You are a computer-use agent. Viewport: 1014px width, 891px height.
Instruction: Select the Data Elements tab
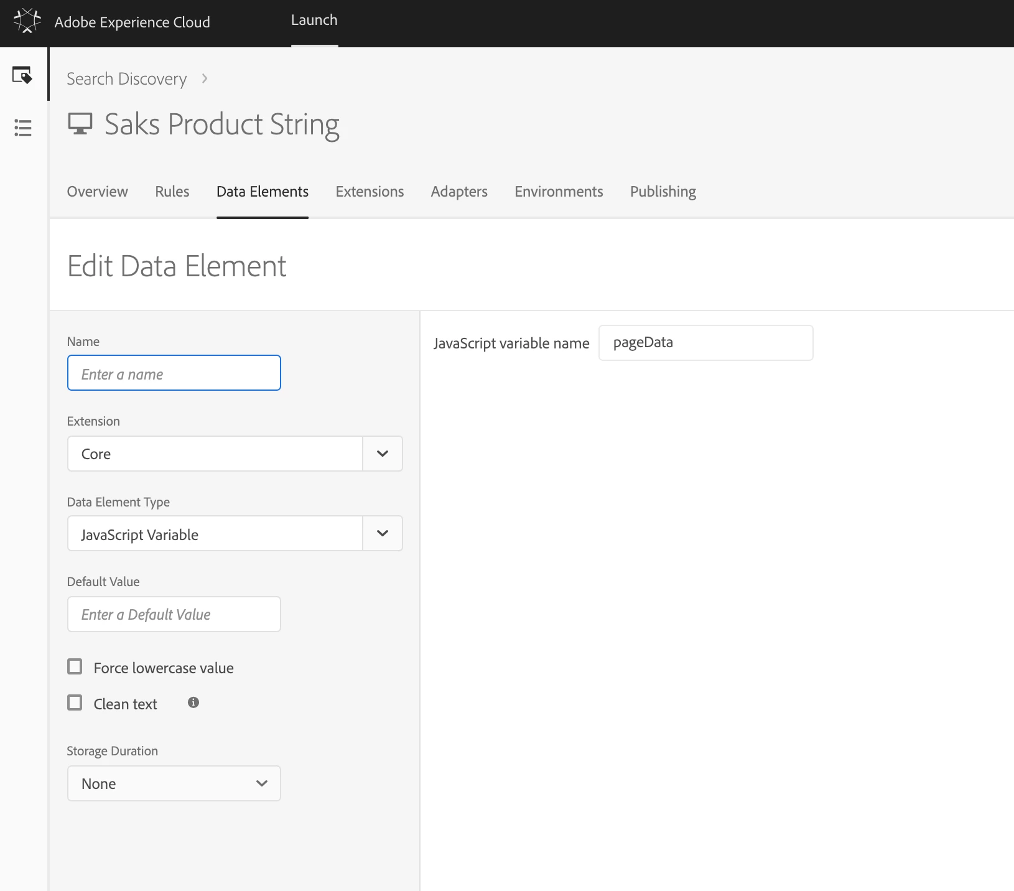coord(263,192)
